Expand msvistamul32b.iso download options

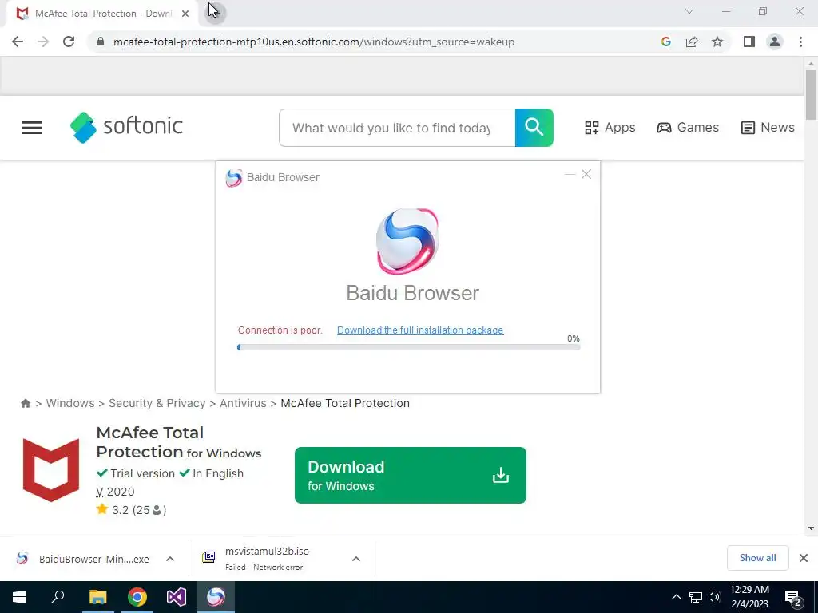click(356, 559)
